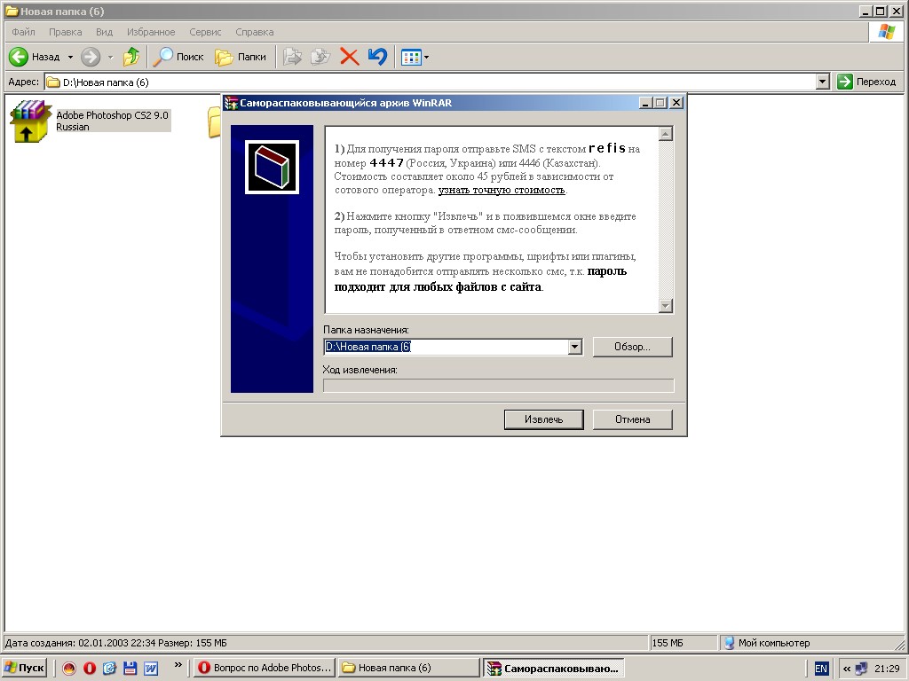The height and width of the screenshot is (681, 909).
Task: Expand the destination folder combo box arrow
Action: tap(574, 347)
